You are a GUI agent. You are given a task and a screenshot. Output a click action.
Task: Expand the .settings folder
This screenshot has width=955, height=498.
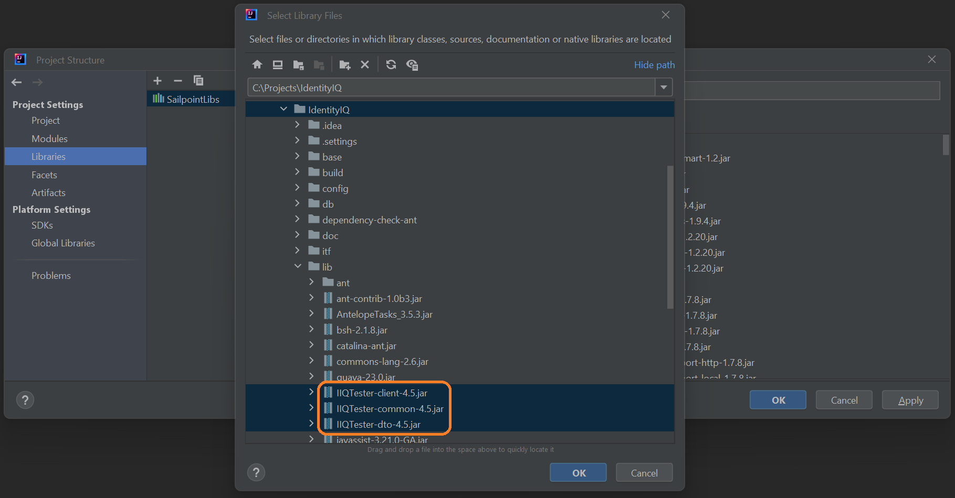pyautogui.click(x=298, y=140)
